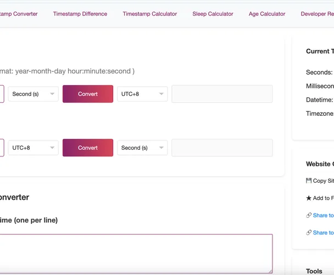Open the Timestamp Difference tab
Image resolution: width=334 pixels, height=275 pixels.
(x=80, y=14)
